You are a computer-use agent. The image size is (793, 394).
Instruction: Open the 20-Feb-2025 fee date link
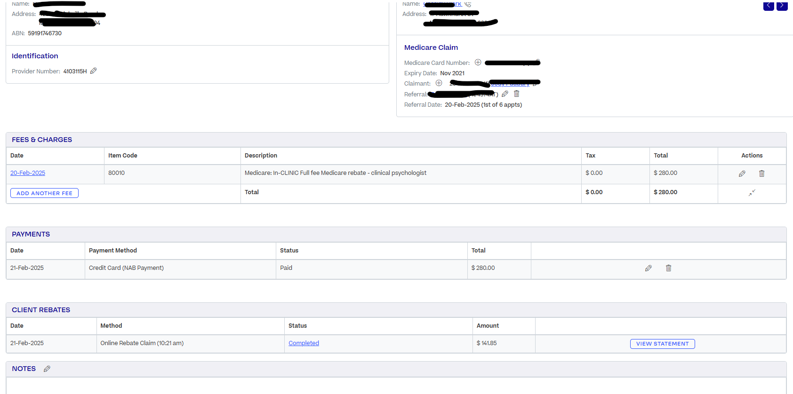[28, 173]
